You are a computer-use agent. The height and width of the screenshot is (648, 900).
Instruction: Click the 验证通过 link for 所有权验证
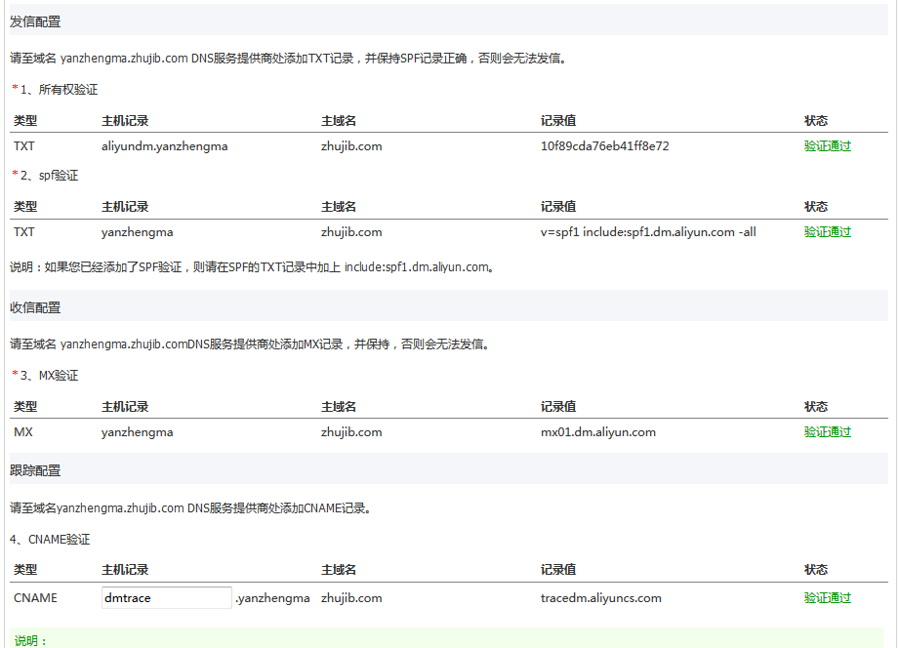click(825, 145)
